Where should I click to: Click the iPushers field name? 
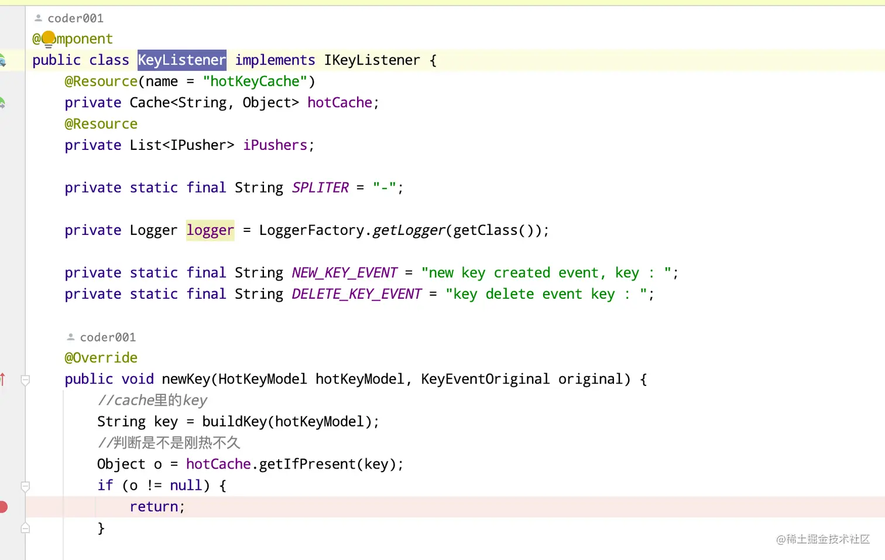275,145
